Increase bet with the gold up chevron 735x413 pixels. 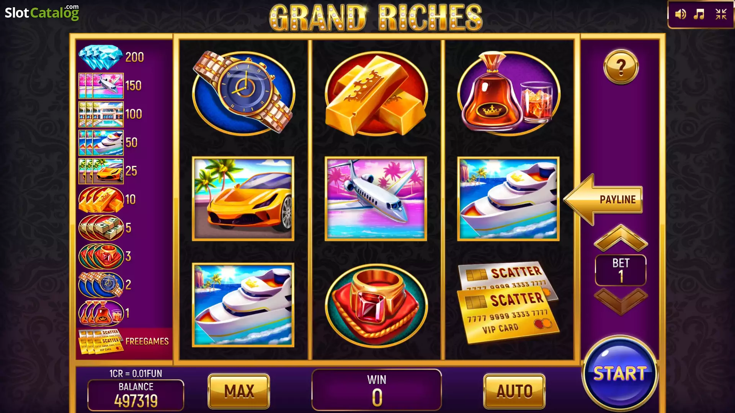pyautogui.click(x=621, y=238)
